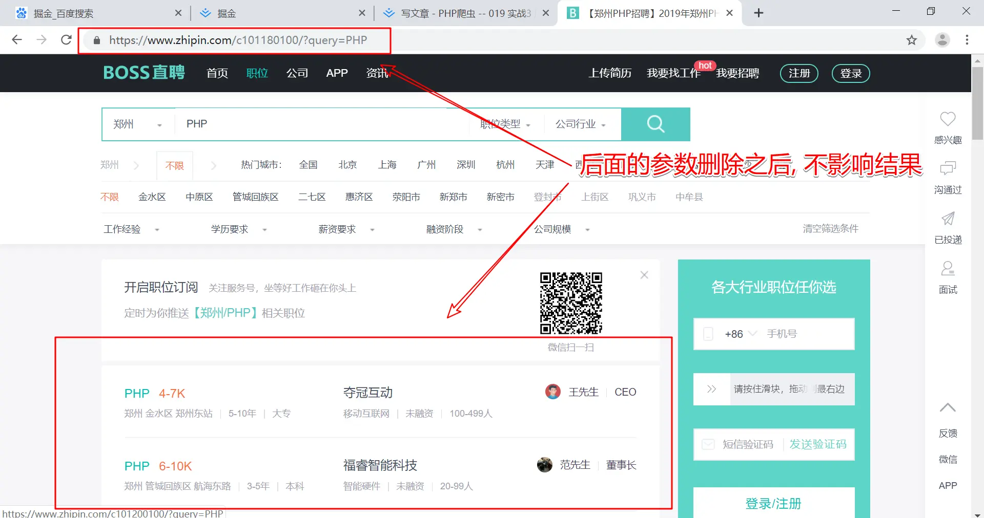Click the 已投递 paper plane icon

click(948, 219)
